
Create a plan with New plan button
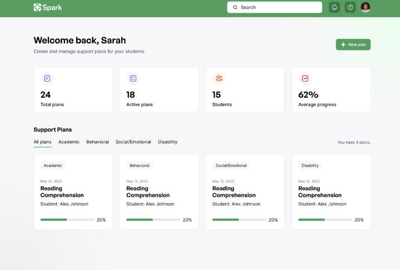coord(353,44)
